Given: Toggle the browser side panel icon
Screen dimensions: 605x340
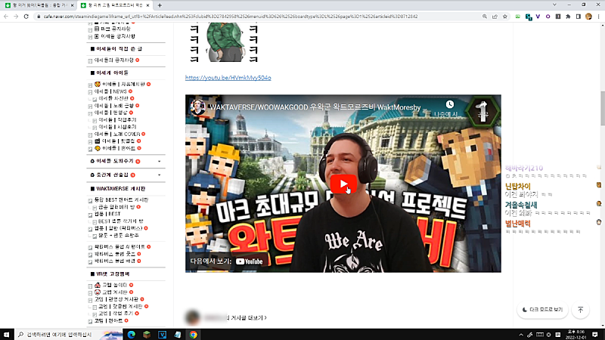Looking at the screenshot, I should [578, 17].
